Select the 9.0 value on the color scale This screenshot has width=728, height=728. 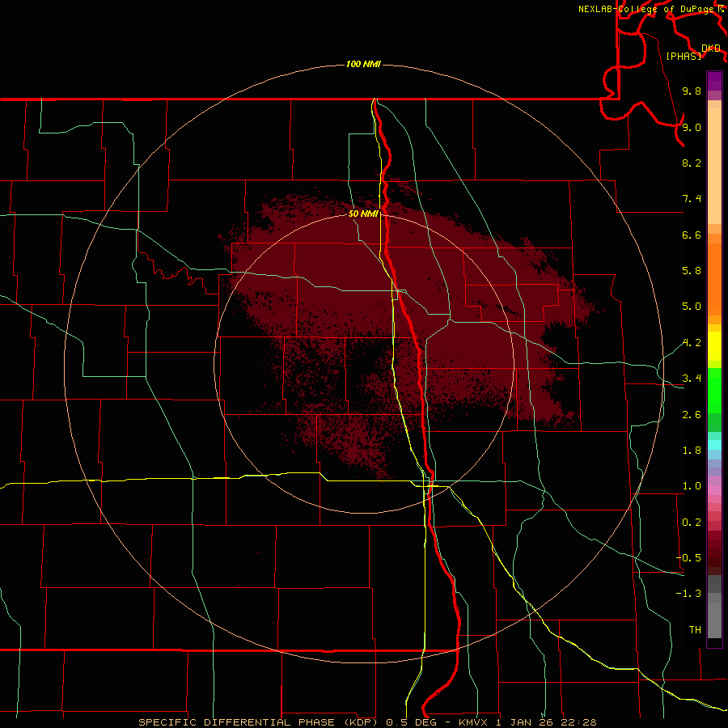(692, 127)
